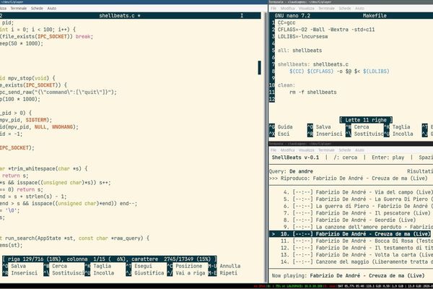Image resolution: width=433 pixels, height=289 pixels.
Task: Click the 'Enter: play' hint in ShellBeats header
Action: tap(388, 158)
